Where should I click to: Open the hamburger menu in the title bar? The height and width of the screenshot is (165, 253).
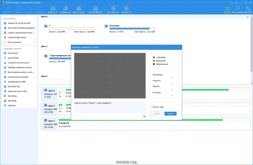(236, 3)
